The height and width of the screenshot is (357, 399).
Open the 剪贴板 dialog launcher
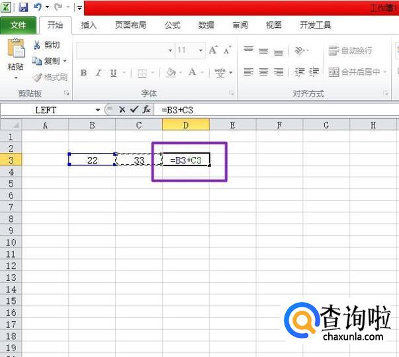point(67,93)
